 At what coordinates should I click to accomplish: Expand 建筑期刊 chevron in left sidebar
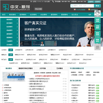[17, 34]
